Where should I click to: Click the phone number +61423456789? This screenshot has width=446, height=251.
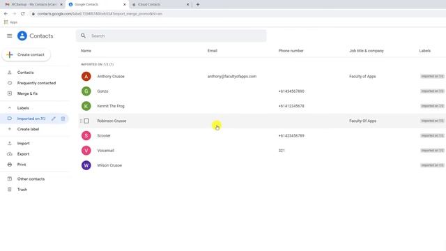click(291, 136)
